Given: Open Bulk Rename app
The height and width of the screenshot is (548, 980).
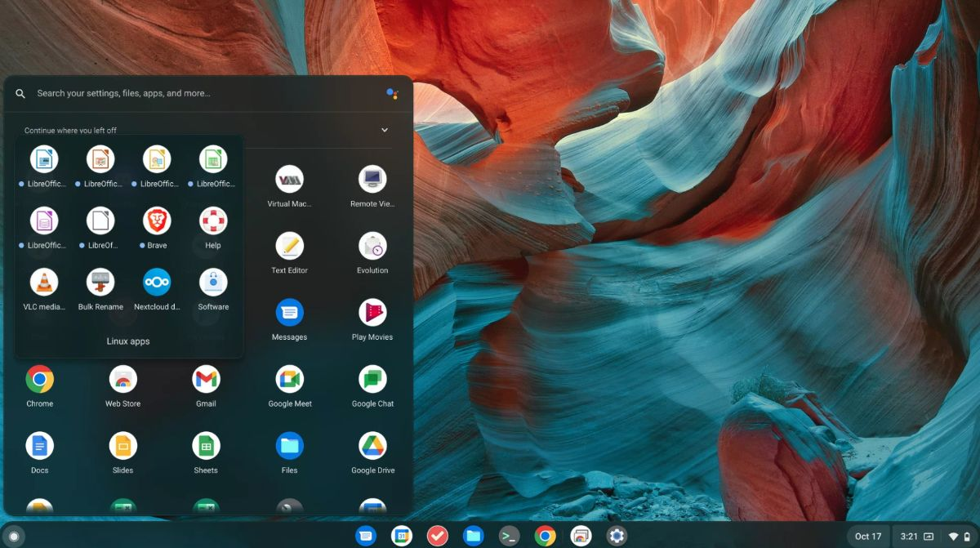Looking at the screenshot, I should [100, 282].
